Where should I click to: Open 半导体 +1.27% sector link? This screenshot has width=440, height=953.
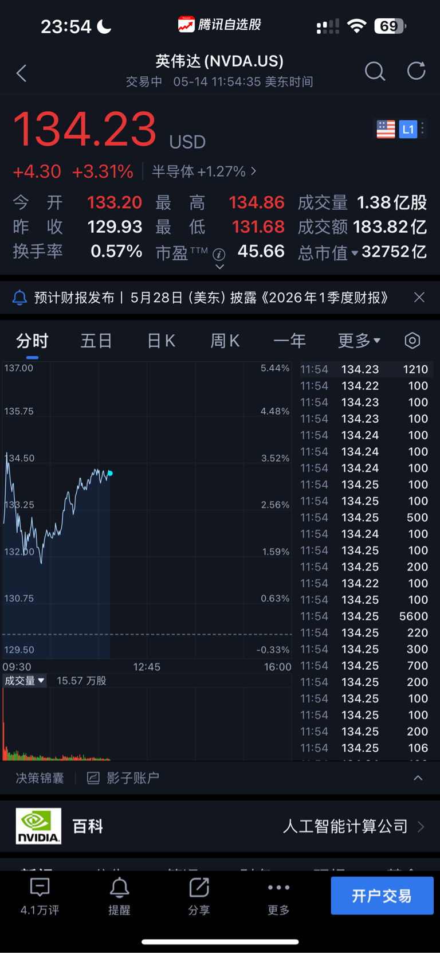tap(204, 171)
